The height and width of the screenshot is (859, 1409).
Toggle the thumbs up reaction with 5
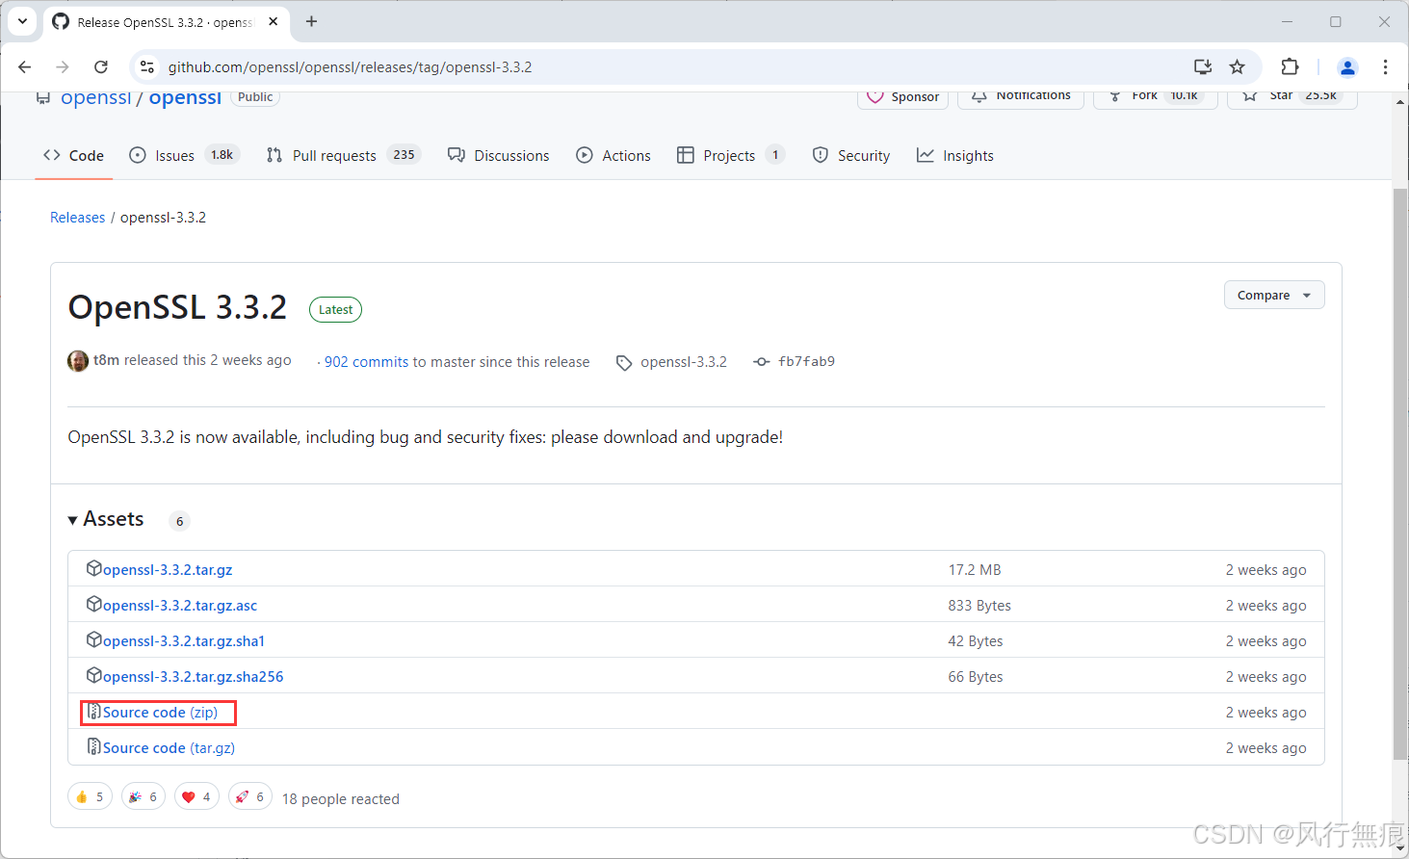[x=91, y=796]
